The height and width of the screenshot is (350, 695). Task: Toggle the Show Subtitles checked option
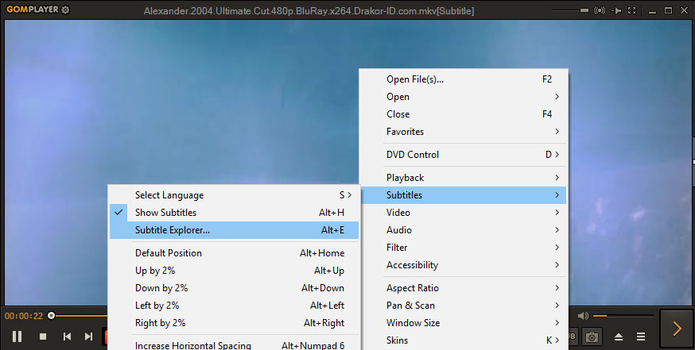[165, 213]
